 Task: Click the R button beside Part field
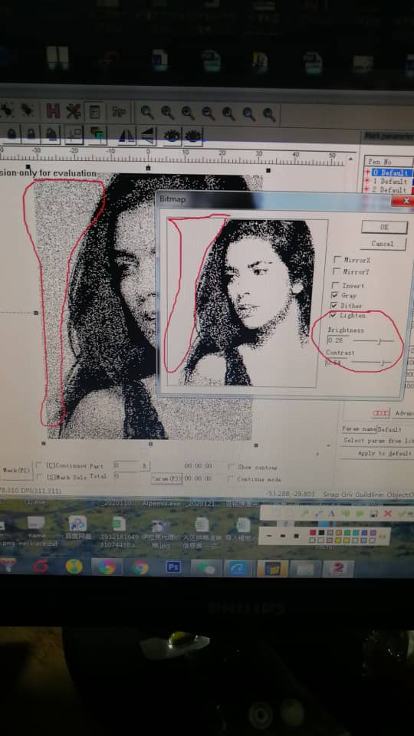coord(145,466)
